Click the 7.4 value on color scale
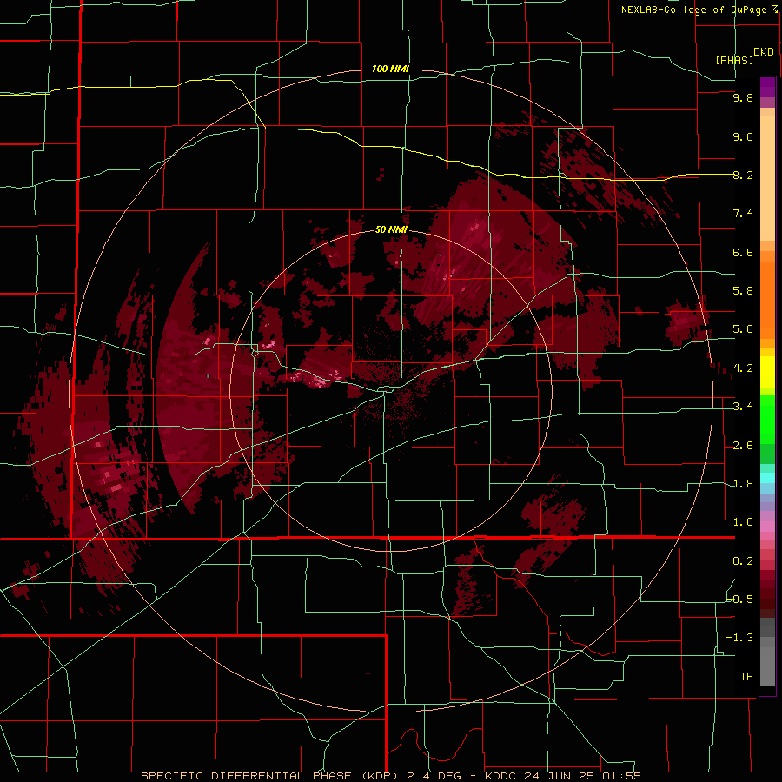The height and width of the screenshot is (782, 782). [x=743, y=214]
